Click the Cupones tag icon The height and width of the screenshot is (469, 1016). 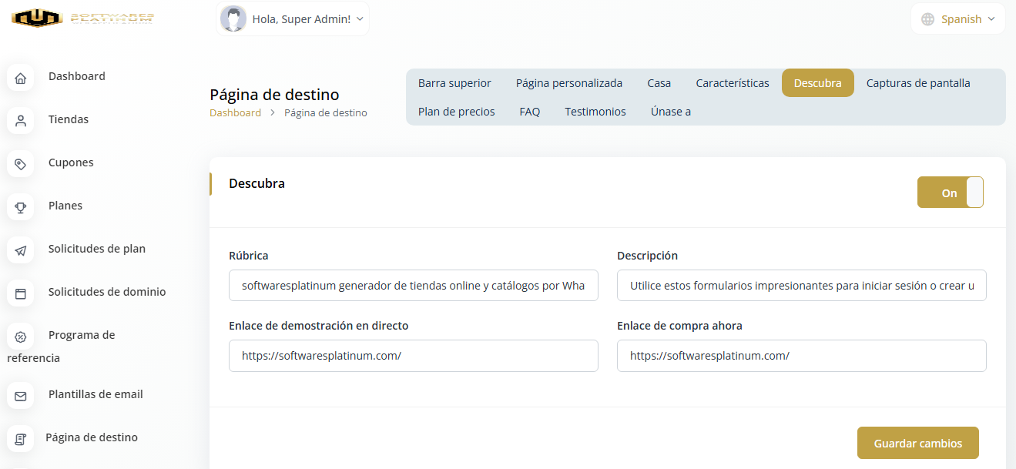coord(21,163)
